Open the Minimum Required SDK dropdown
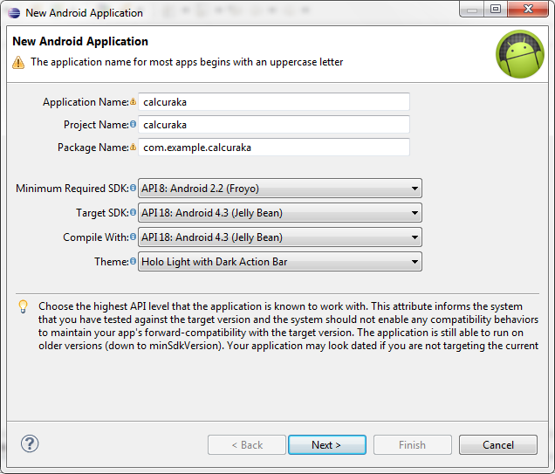This screenshot has height=474, width=555. coord(279,189)
